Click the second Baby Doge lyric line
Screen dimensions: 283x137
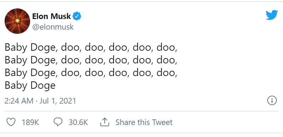click(91, 60)
